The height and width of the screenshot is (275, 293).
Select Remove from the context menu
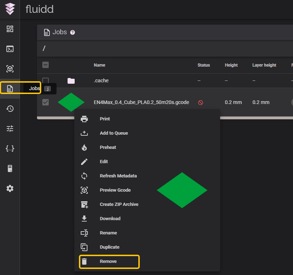108,261
